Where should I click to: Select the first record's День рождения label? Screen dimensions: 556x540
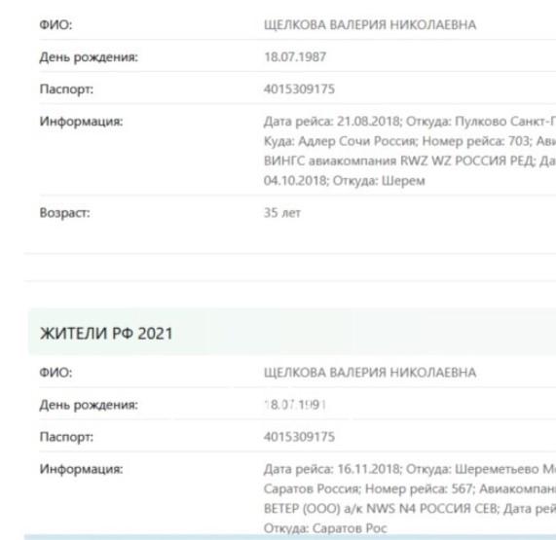tap(89, 57)
